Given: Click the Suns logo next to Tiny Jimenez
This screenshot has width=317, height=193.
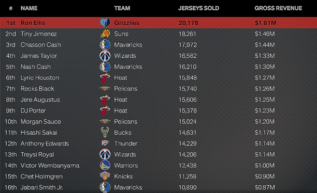Looking at the screenshot, I should pos(105,34).
